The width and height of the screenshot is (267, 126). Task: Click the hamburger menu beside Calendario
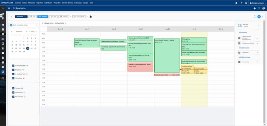[x=9, y=8]
